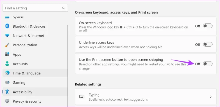Image resolution: width=220 pixels, height=107 pixels.
Task: Click 'Spellcheck, autocorrect, text suggestions' description
Action: point(118,100)
